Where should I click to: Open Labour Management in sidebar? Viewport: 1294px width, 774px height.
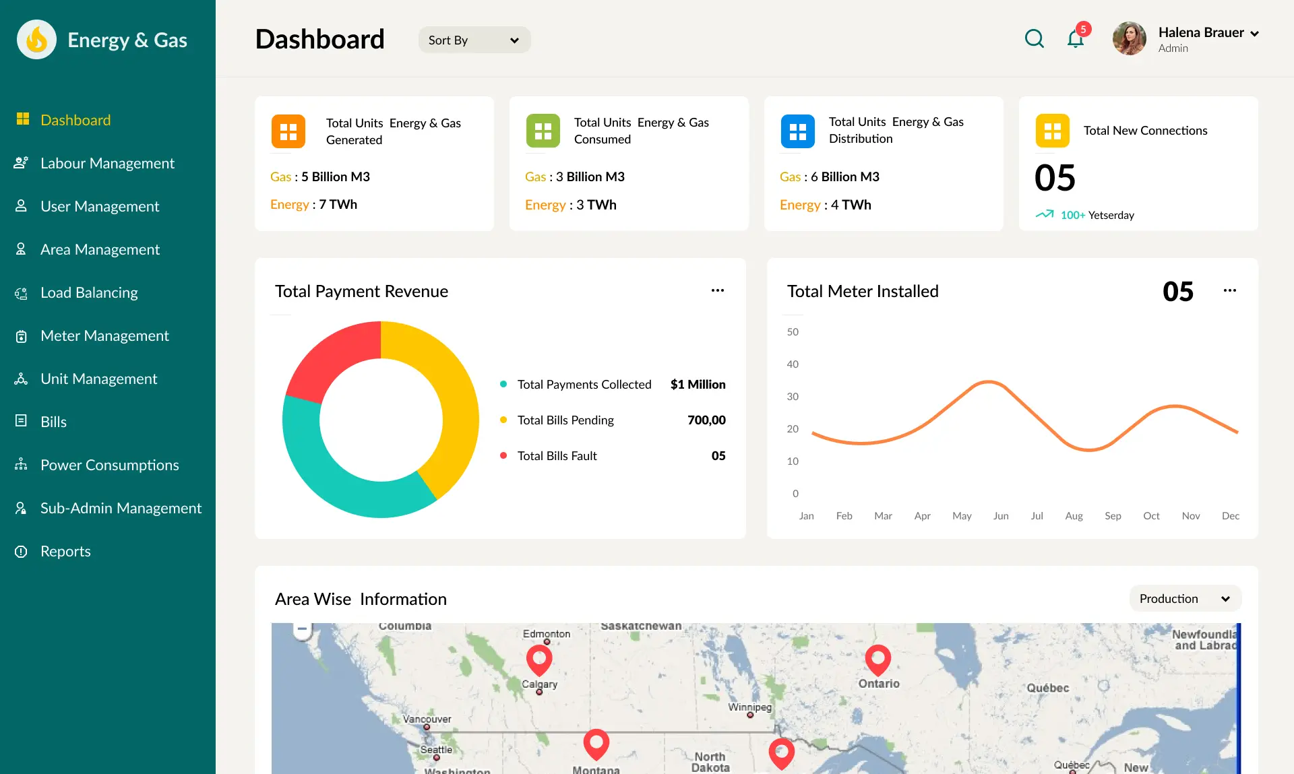click(x=107, y=163)
